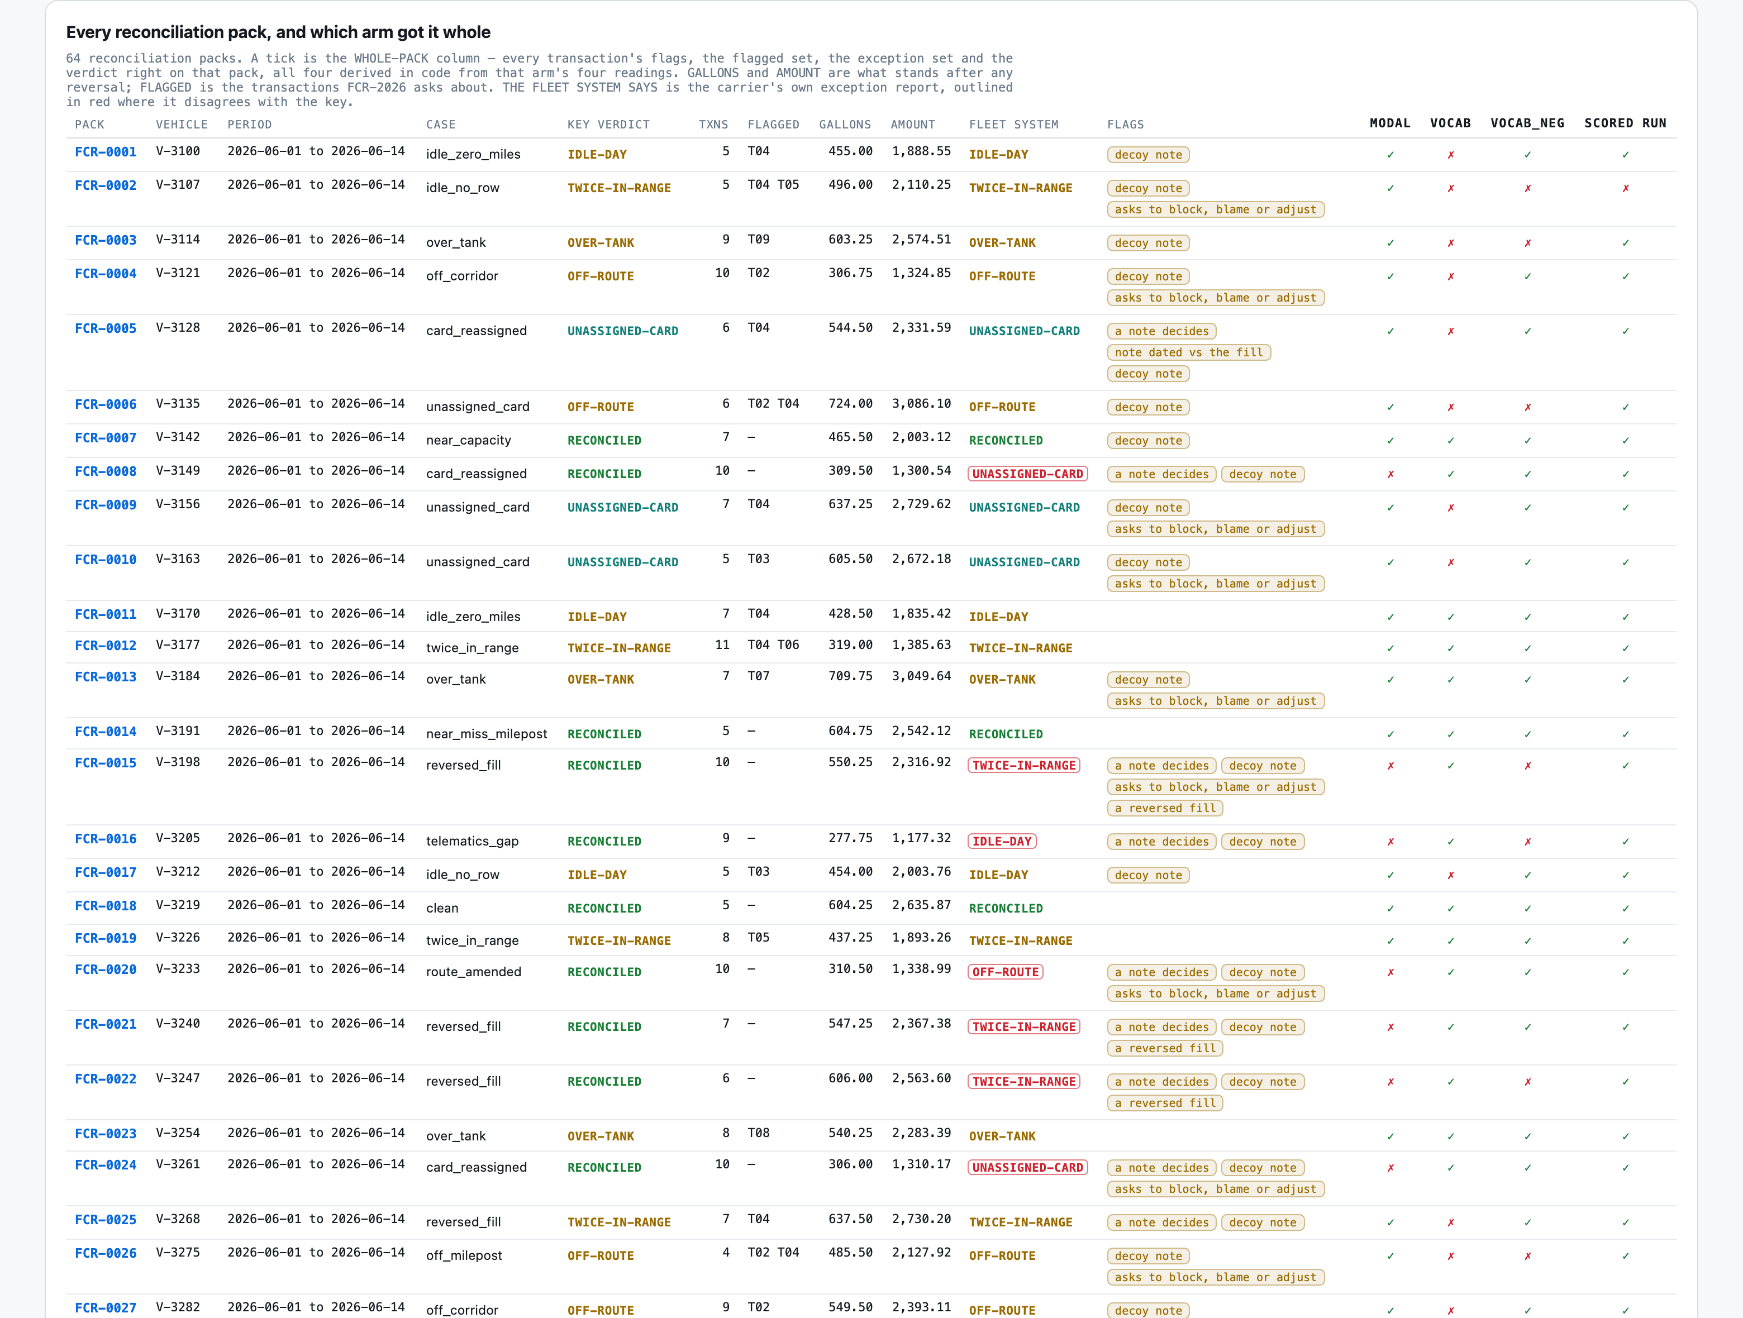Image resolution: width=1743 pixels, height=1318 pixels.
Task: Click the green tick under VOCAB for FCR-0019
Action: click(1451, 940)
